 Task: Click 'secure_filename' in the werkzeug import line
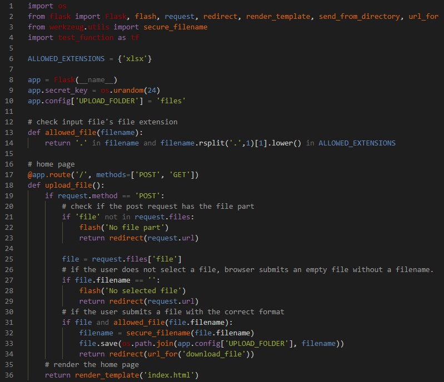175,27
